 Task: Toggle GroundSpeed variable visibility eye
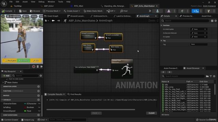(x=39, y=111)
